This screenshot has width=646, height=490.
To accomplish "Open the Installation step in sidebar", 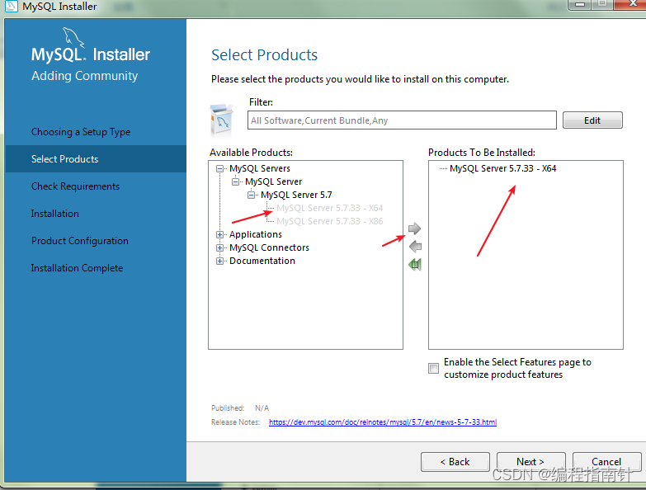I will (54, 214).
